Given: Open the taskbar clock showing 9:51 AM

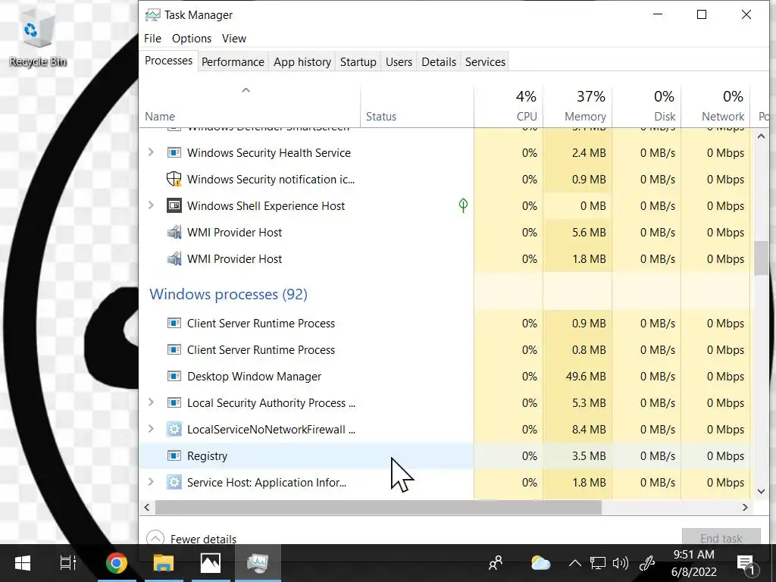Looking at the screenshot, I should (694, 563).
